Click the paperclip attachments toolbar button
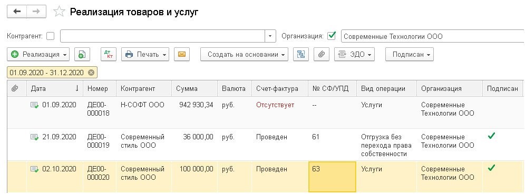 pos(322,55)
